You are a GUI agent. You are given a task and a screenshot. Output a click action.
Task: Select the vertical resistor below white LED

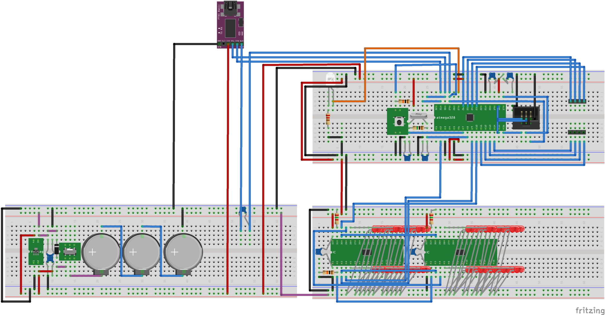(328, 119)
